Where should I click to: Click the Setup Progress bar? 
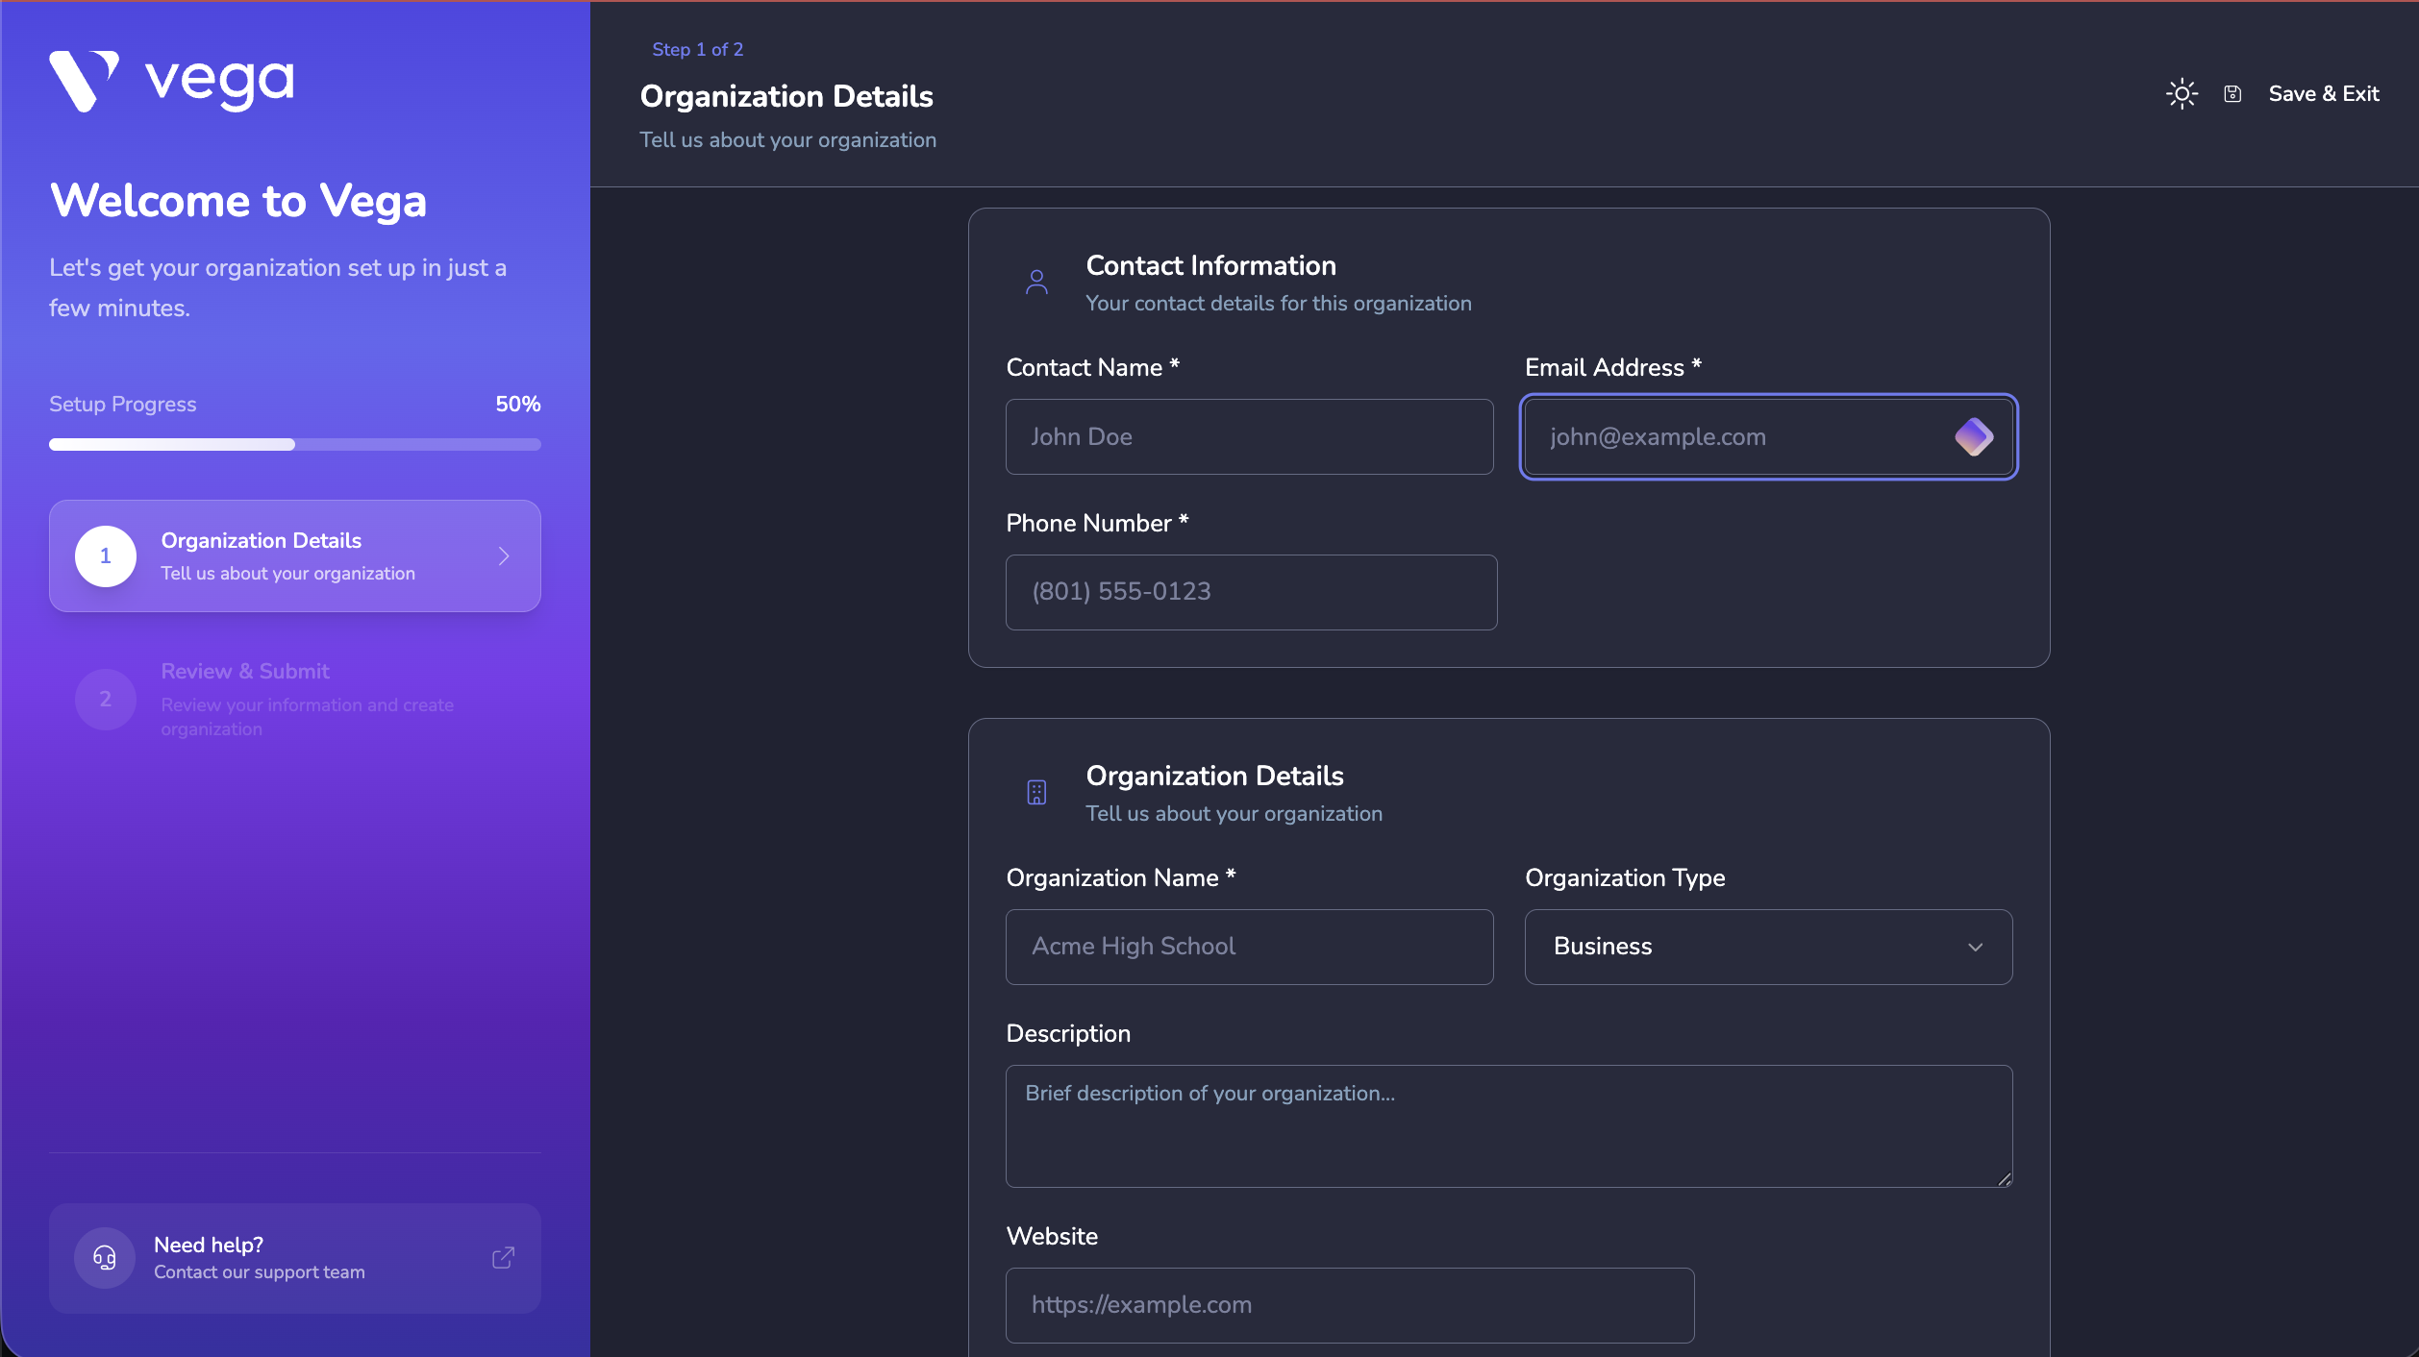pyautogui.click(x=294, y=444)
